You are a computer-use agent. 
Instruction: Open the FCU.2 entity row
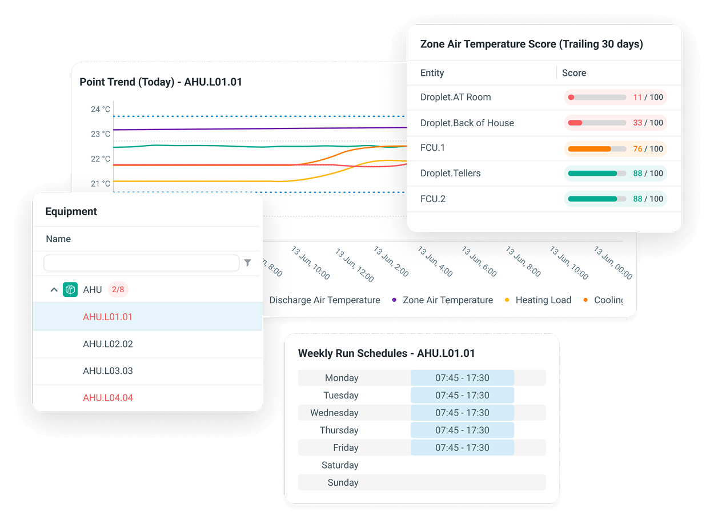click(x=544, y=199)
